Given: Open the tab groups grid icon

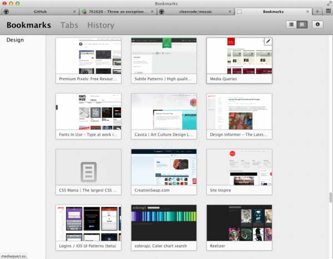Looking at the screenshot, I should click(327, 11).
